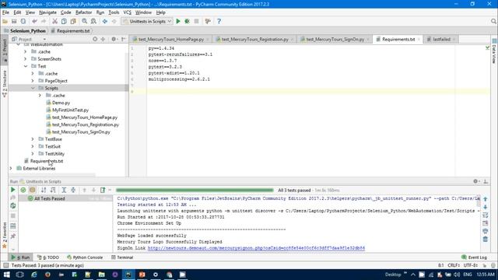The height and width of the screenshot is (280, 498).
Task: Click the green test progress bar
Action: pos(195,190)
